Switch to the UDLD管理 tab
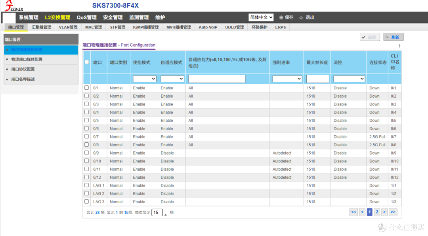The height and width of the screenshot is (236, 428). tap(235, 27)
